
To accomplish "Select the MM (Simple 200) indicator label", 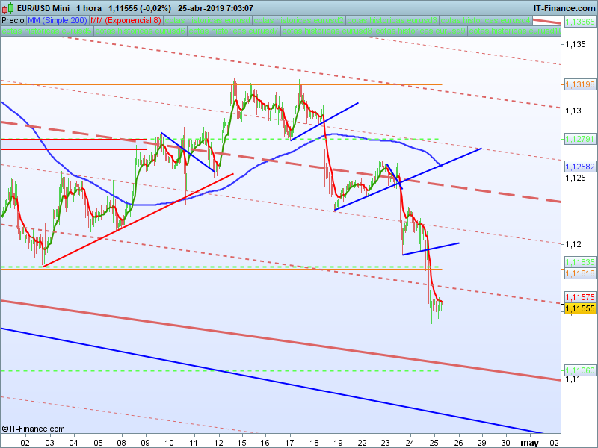I will pyautogui.click(x=58, y=21).
